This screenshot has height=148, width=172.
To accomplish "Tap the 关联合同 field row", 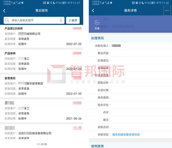I will (130, 127).
